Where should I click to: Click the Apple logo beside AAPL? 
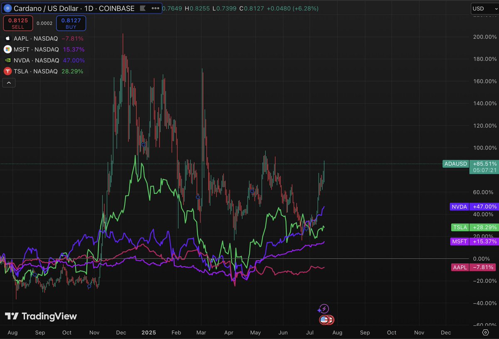[7, 38]
